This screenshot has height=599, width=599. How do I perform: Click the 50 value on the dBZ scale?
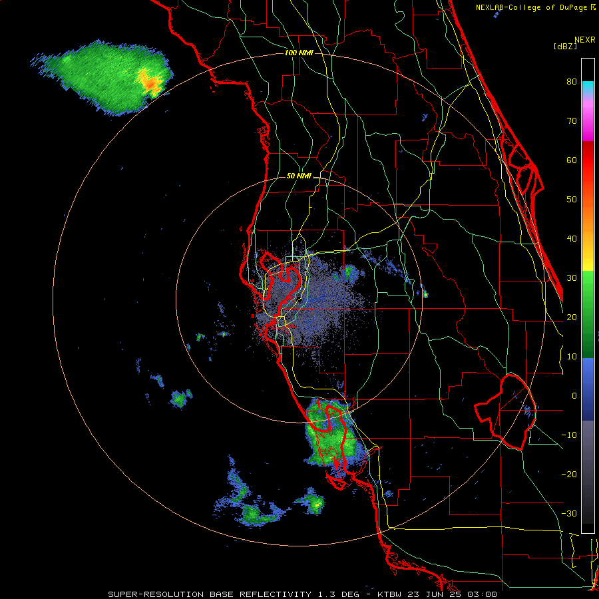click(572, 200)
